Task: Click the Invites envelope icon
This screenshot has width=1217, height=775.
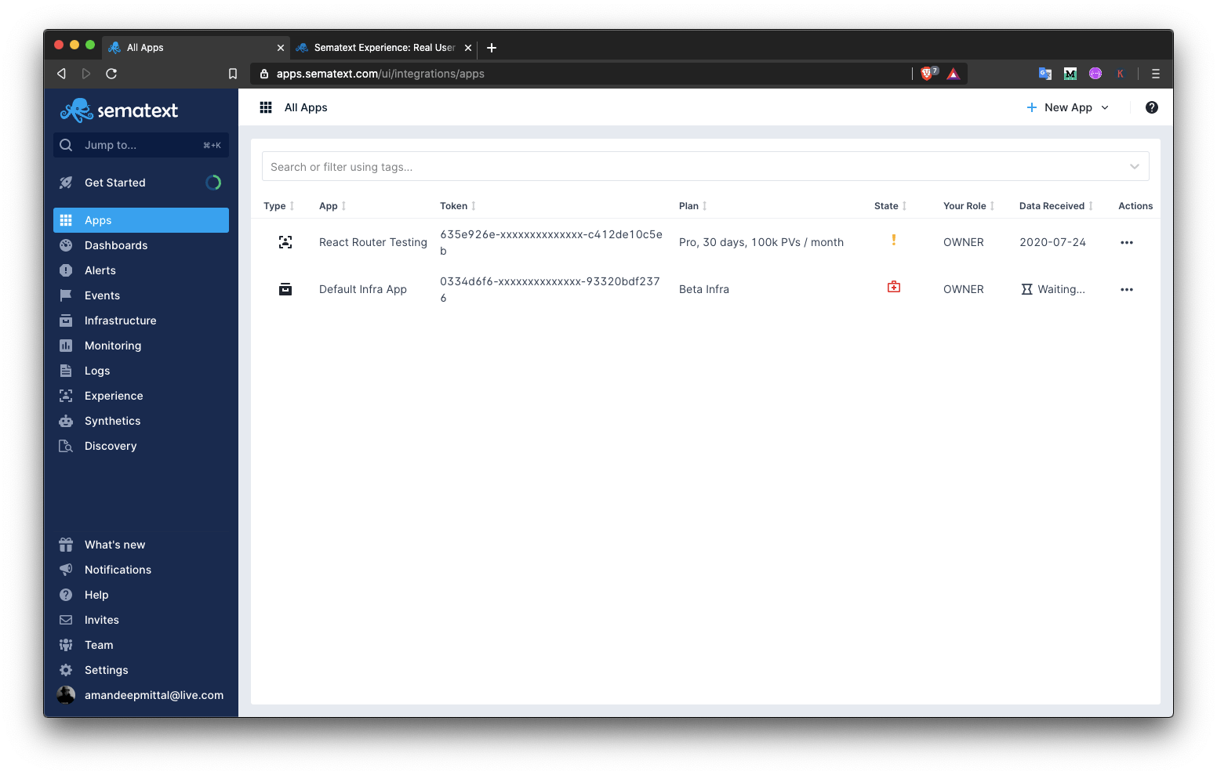Action: [66, 620]
